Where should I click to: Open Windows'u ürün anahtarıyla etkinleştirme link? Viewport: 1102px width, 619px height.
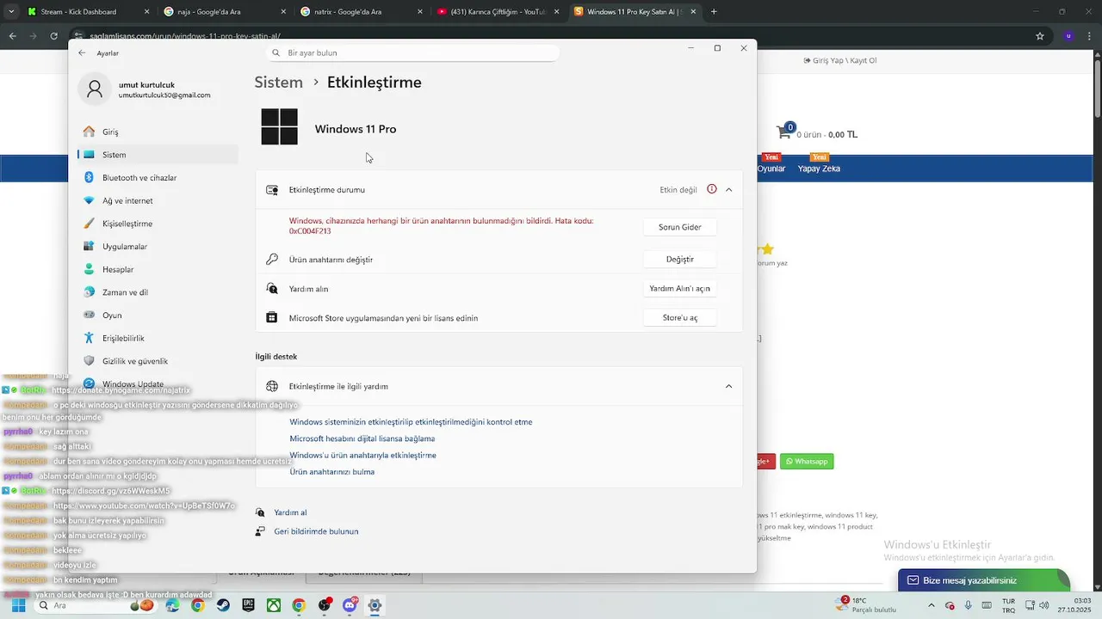point(362,455)
